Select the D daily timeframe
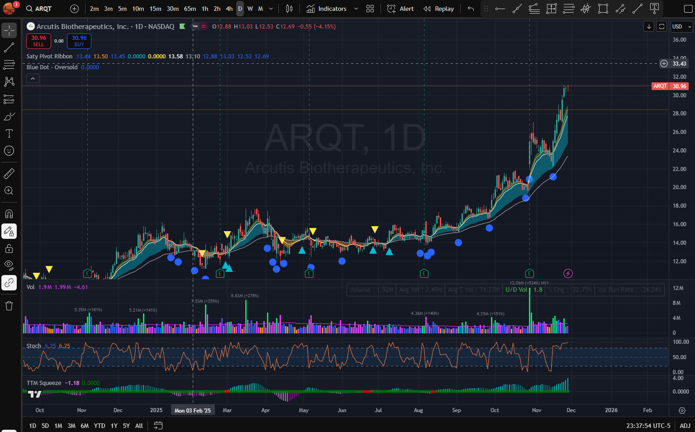Image resolution: width=695 pixels, height=432 pixels. 240,9
